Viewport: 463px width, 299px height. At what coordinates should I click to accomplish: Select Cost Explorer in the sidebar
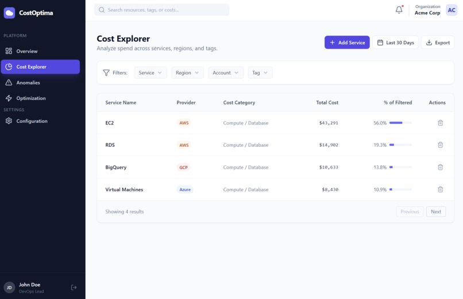click(40, 67)
